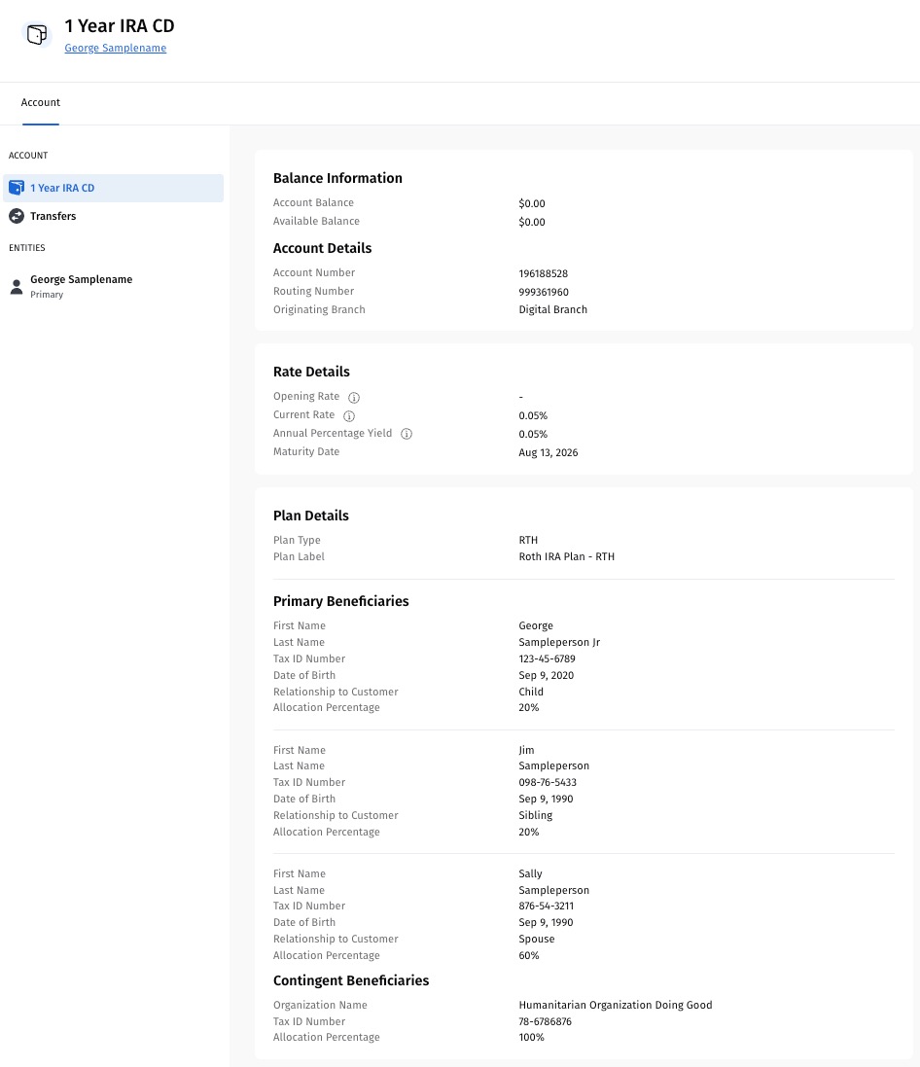
Task: Click the 1 Year IRA CD page title
Action: pos(120,26)
